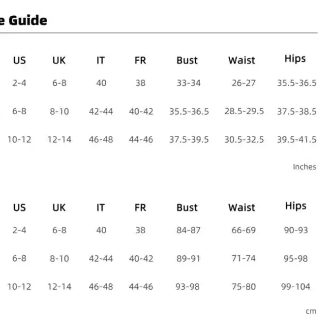Viewport: 332px width, 332px height.
Task: Click the IT header in cm table
Action: click(x=100, y=208)
